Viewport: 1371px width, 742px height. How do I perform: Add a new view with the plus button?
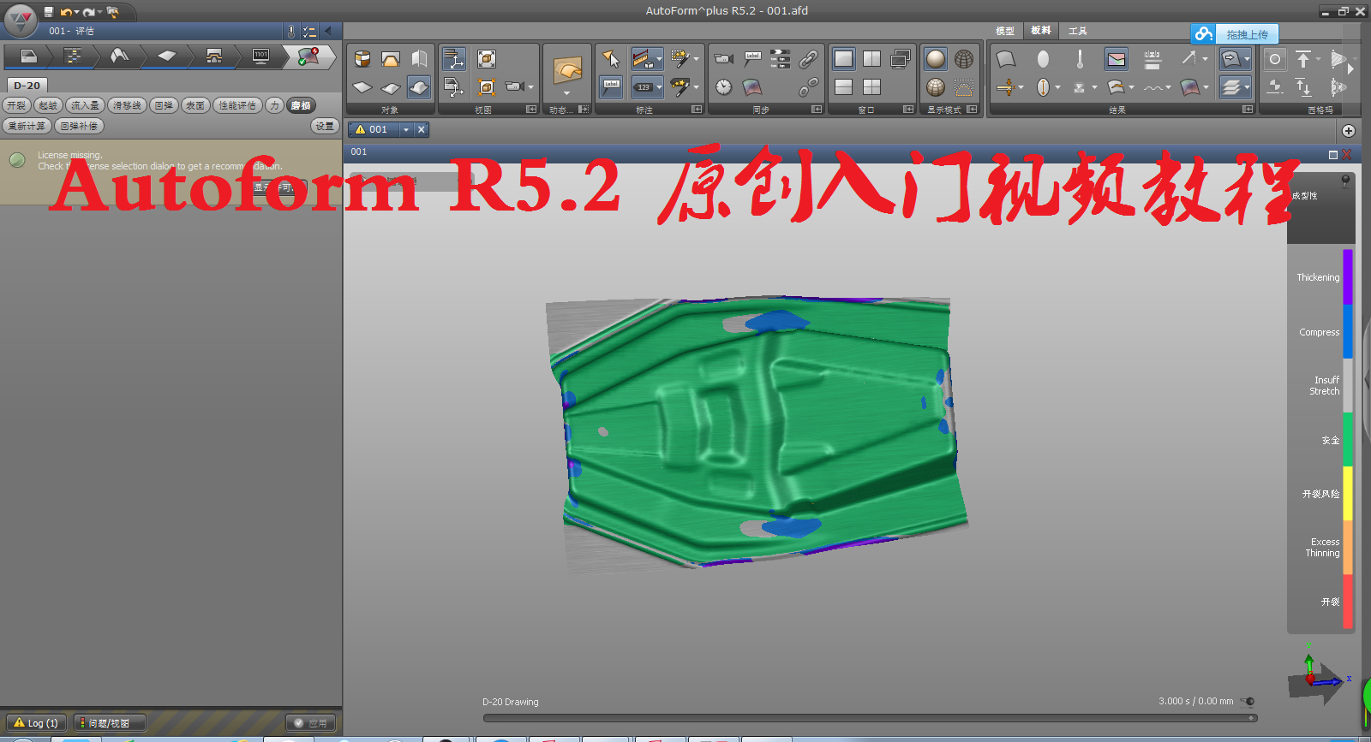click(x=1349, y=131)
